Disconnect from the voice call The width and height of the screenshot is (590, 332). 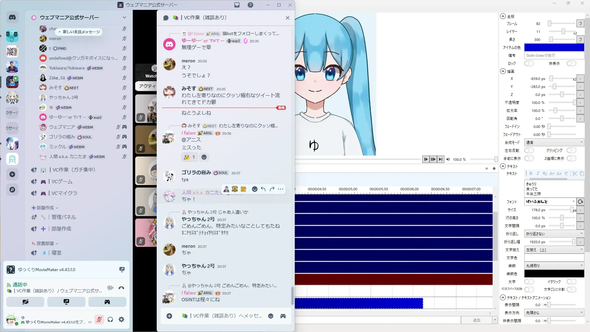click(121, 288)
